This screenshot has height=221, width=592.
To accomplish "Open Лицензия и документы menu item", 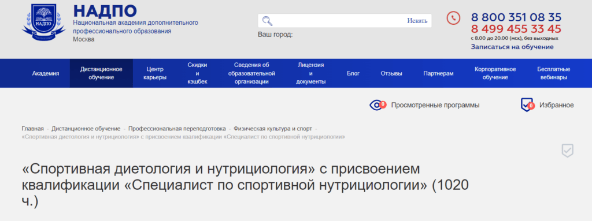I will [310, 73].
